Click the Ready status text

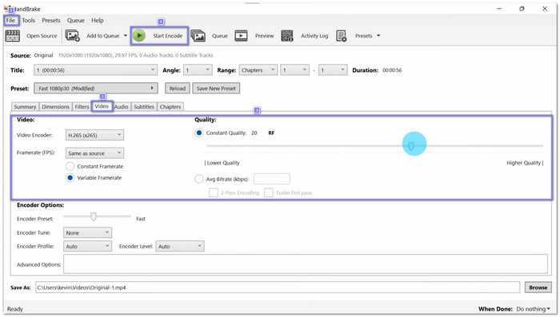(x=15, y=309)
